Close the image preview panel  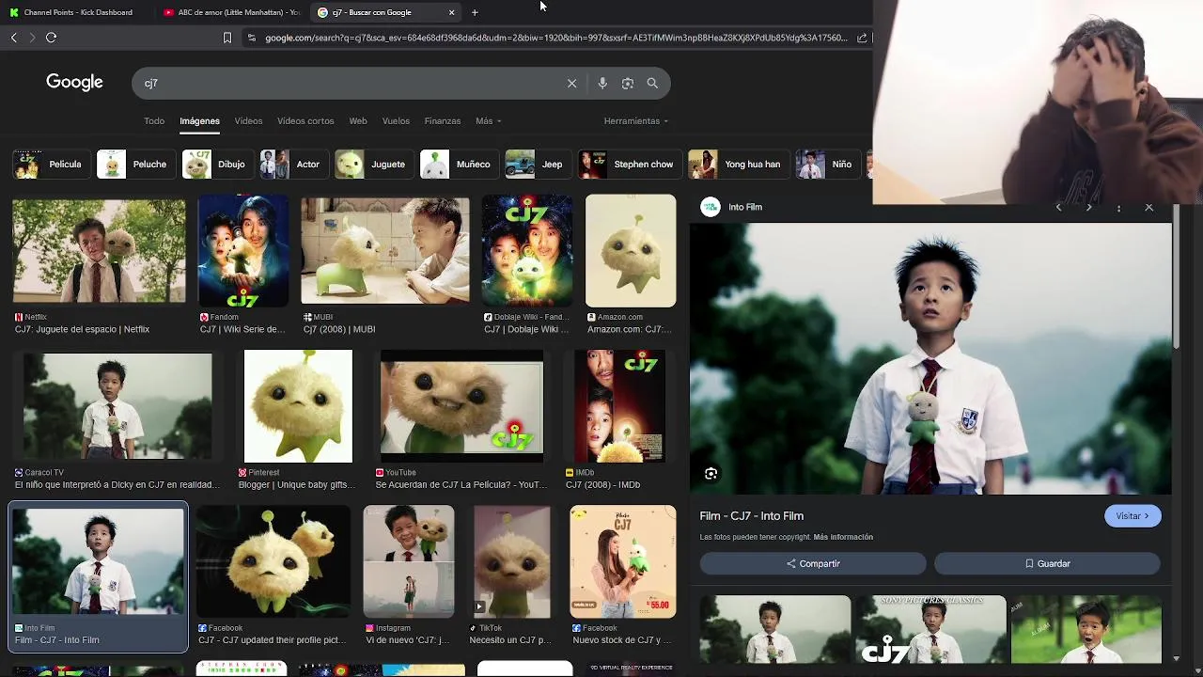[1148, 207]
